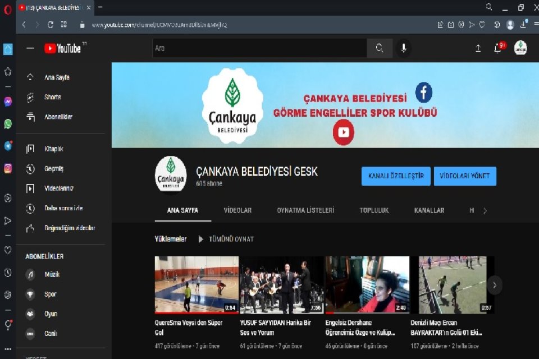The image size is (539, 359).
Task: Click the KANALI ÖZELLEŞTİR button
Action: [x=396, y=176]
